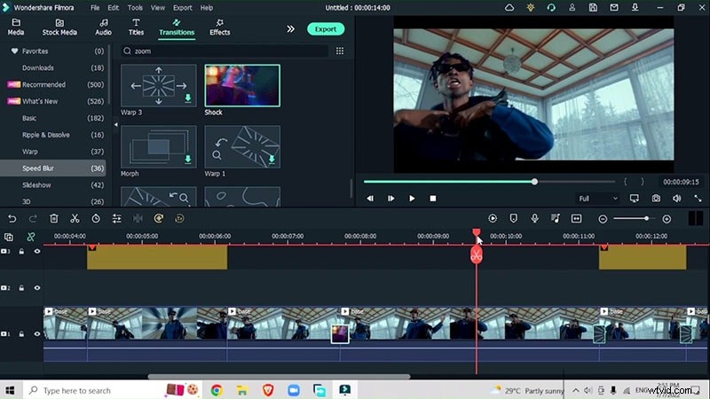Screen dimensions: 710x399
Task: Click the Chrome icon in Windows taskbar
Action: [x=217, y=390]
